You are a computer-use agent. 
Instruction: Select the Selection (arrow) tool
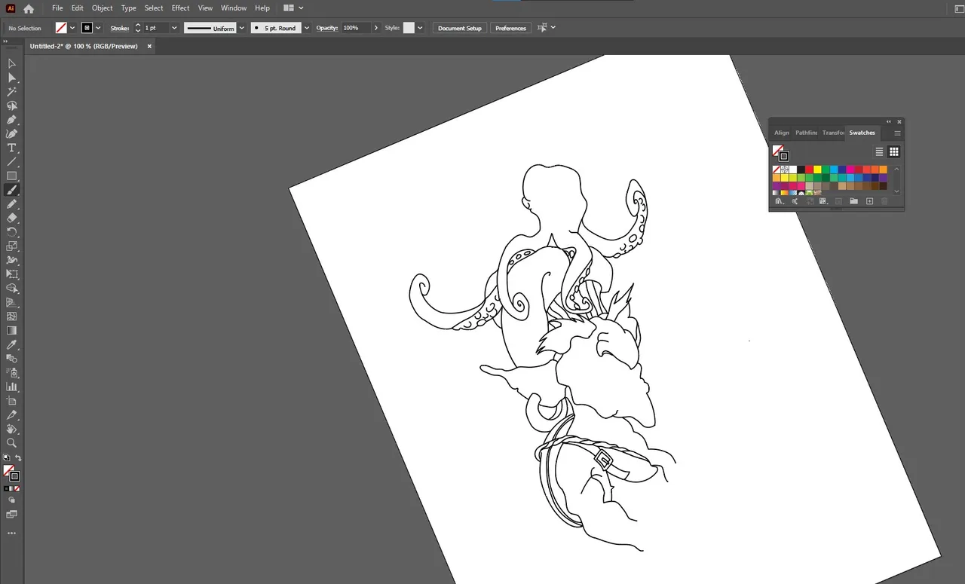[x=12, y=63]
